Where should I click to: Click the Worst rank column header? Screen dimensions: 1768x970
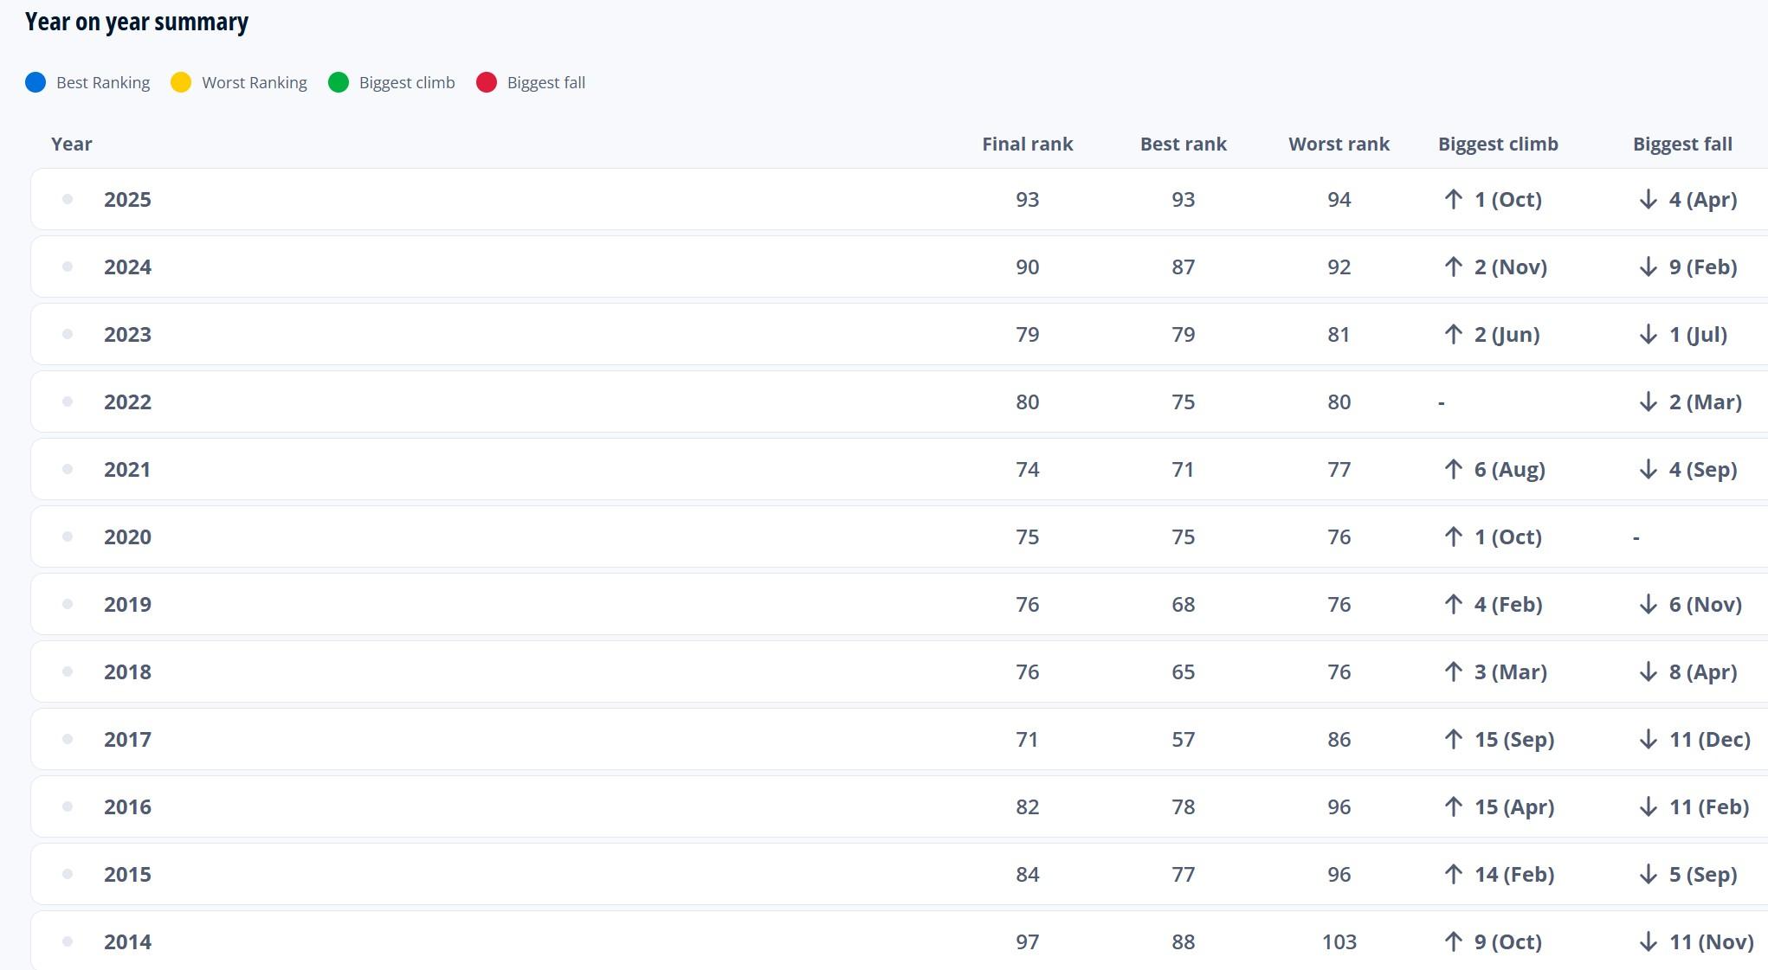1339,145
